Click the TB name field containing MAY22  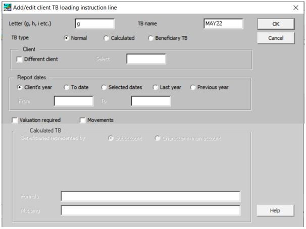point(223,24)
